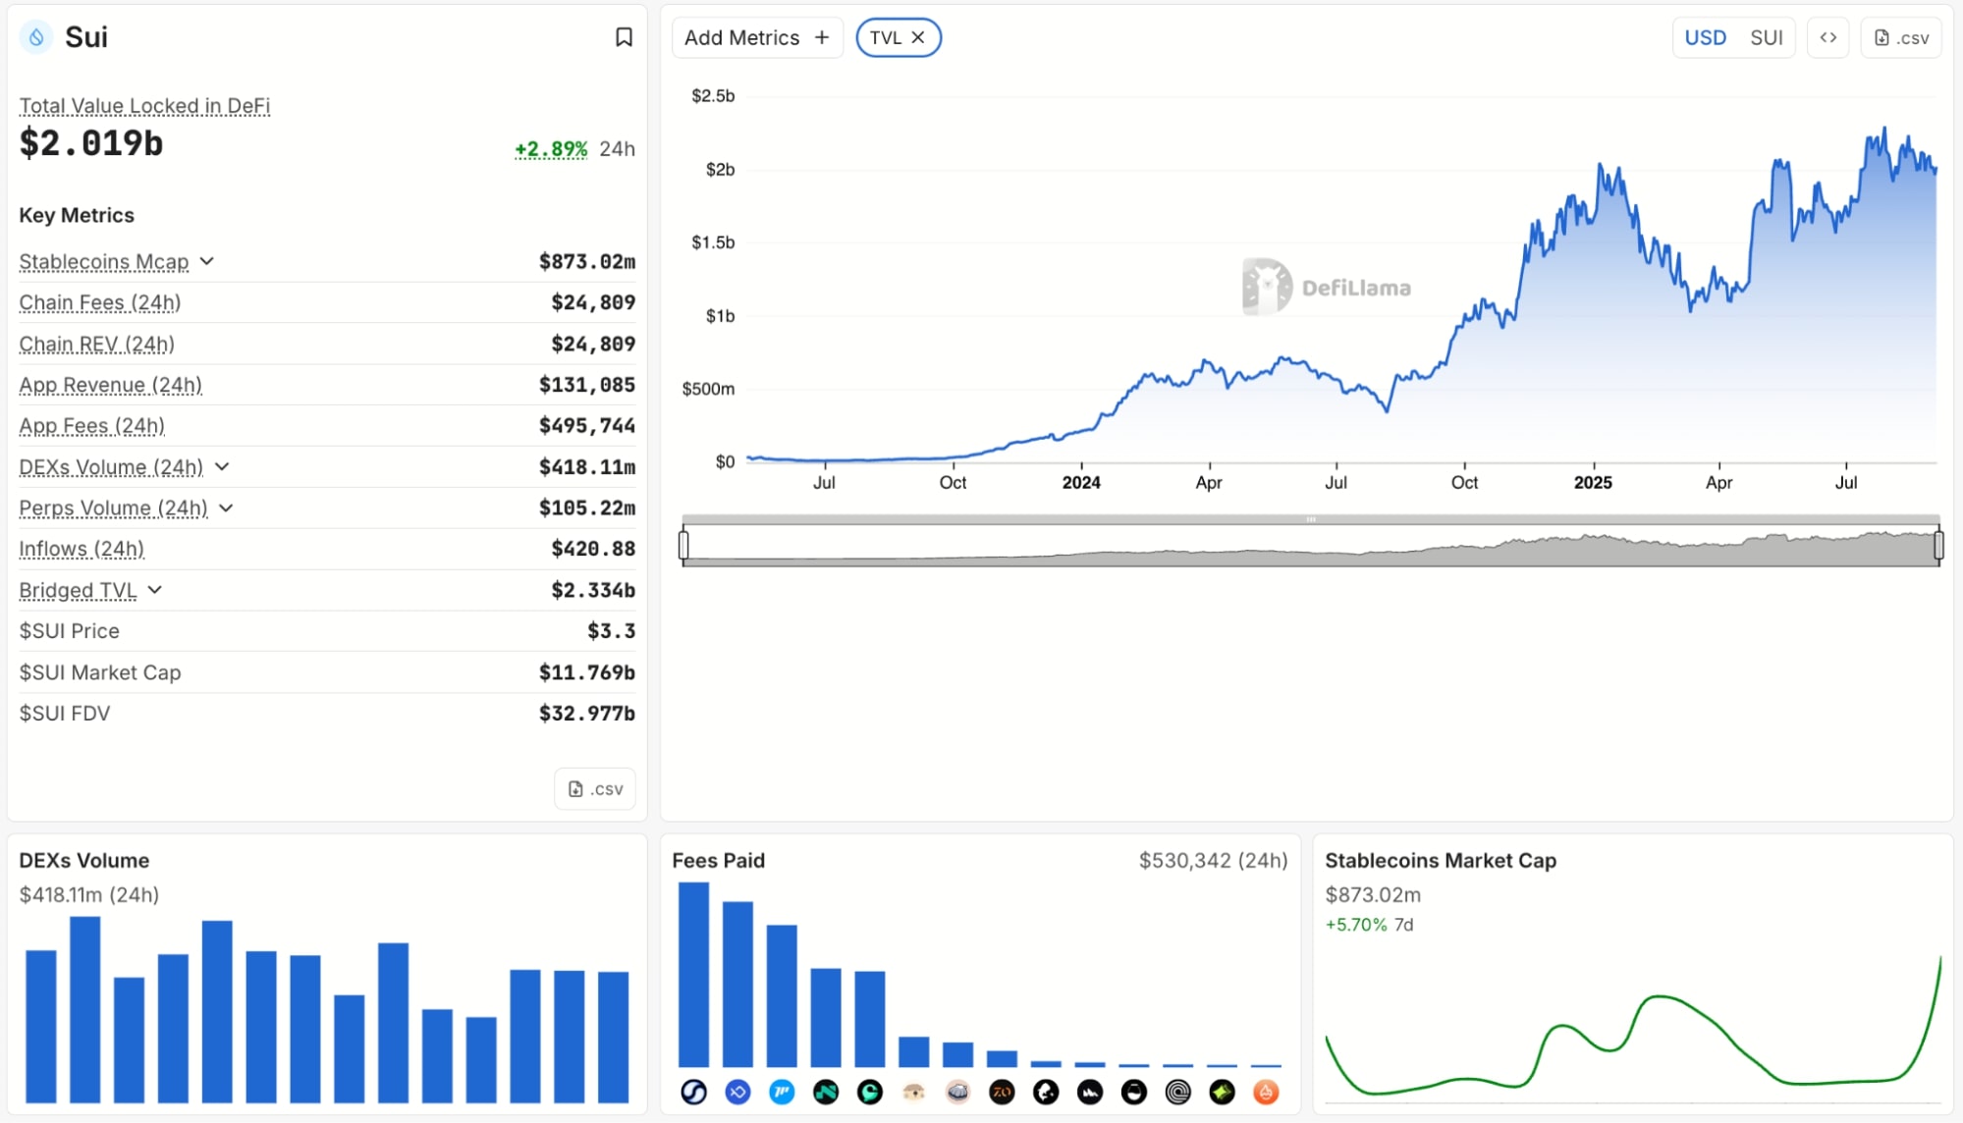Click the Total Value Locked in DeFi label
Screen dimensions: 1963x1123
(144, 105)
